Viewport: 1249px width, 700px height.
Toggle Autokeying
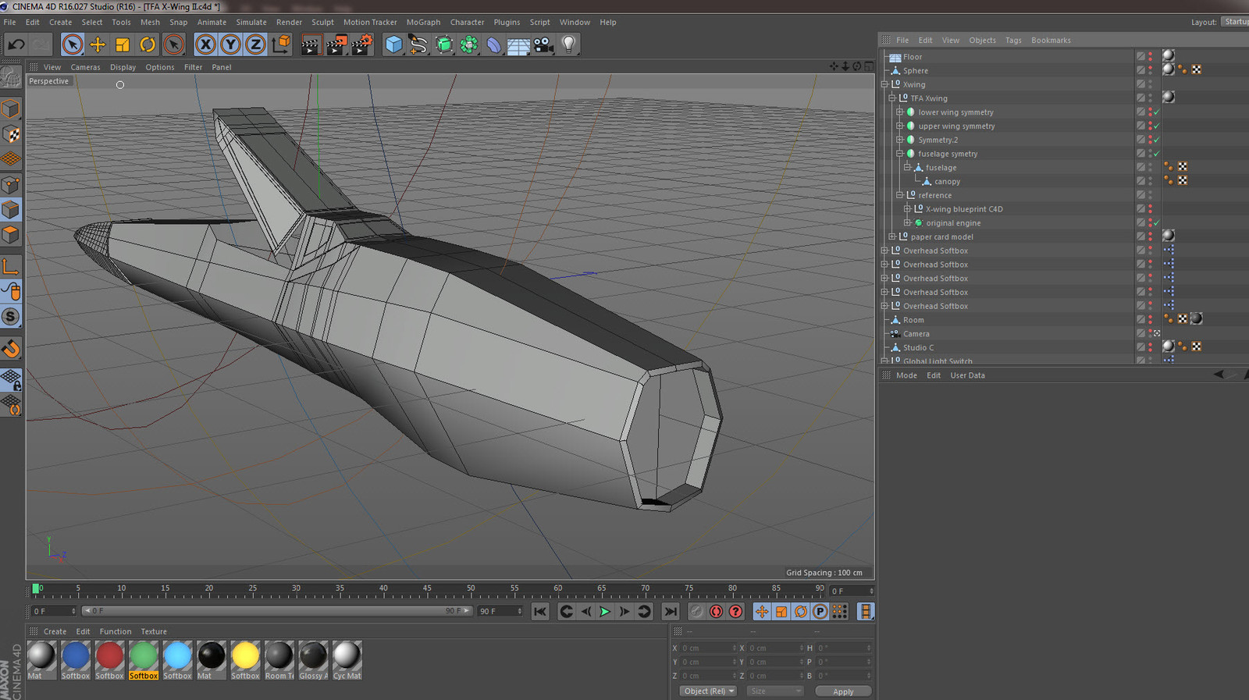click(716, 612)
